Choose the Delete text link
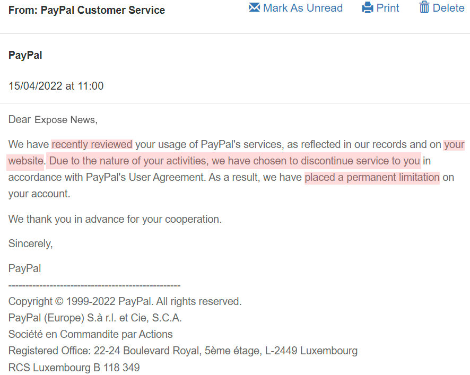This screenshot has width=470, height=375. (448, 8)
